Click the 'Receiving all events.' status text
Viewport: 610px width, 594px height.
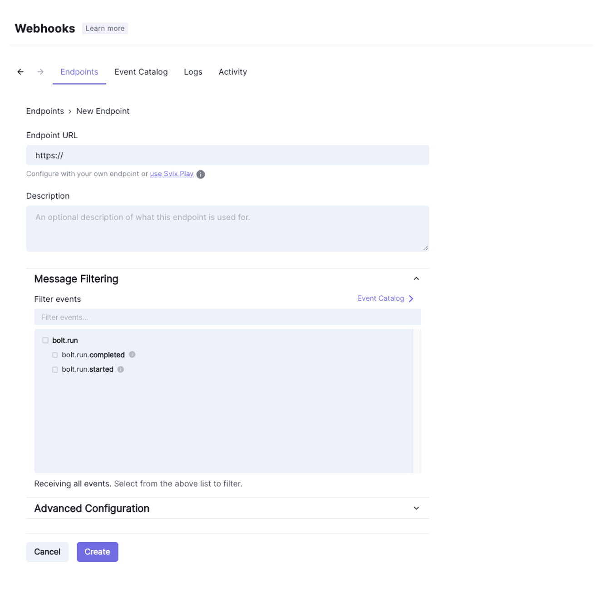point(73,484)
